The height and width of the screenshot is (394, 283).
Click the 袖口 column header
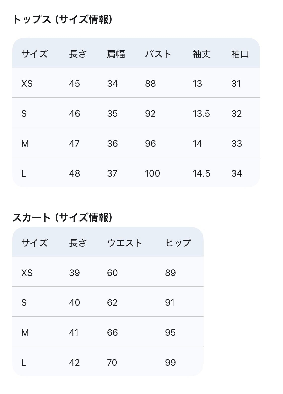pos(240,54)
